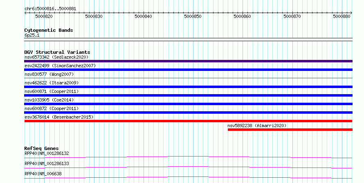Open the nsv830577 (Wong2007) variant label
364x183 pixels.
click(x=49, y=74)
